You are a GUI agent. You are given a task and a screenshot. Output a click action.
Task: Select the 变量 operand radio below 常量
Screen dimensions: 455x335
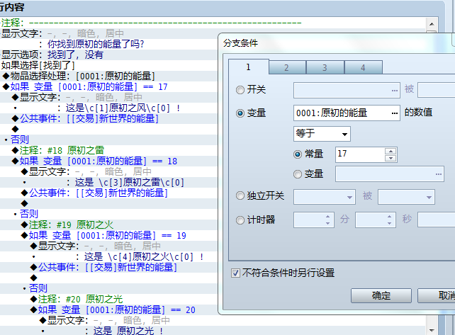pos(298,174)
